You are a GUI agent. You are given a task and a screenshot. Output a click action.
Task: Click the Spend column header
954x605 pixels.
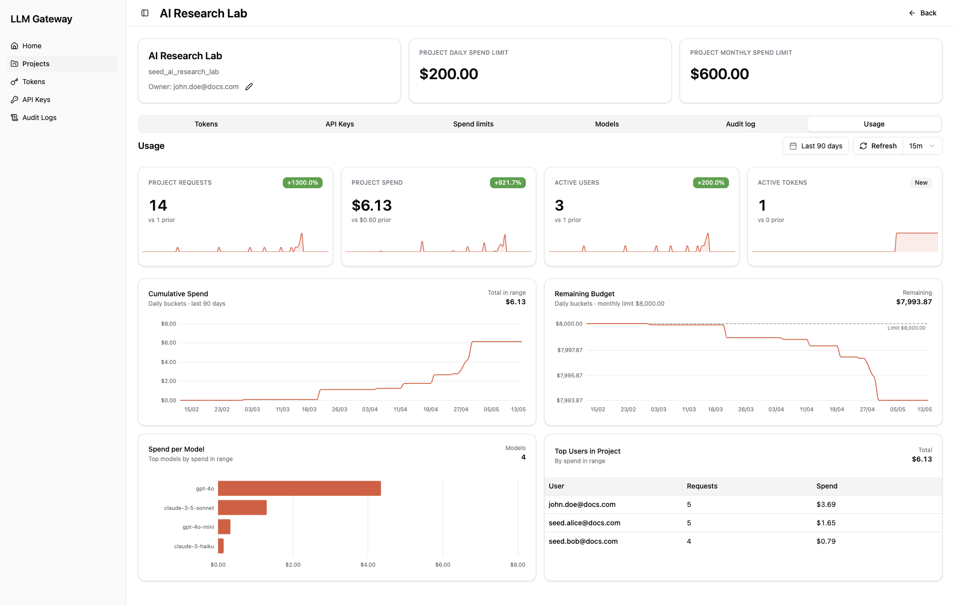[x=827, y=486]
